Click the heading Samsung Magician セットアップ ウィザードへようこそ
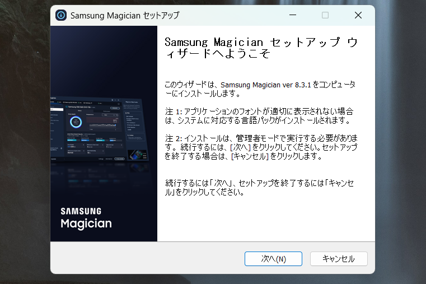The height and width of the screenshot is (284, 426). pos(261,48)
